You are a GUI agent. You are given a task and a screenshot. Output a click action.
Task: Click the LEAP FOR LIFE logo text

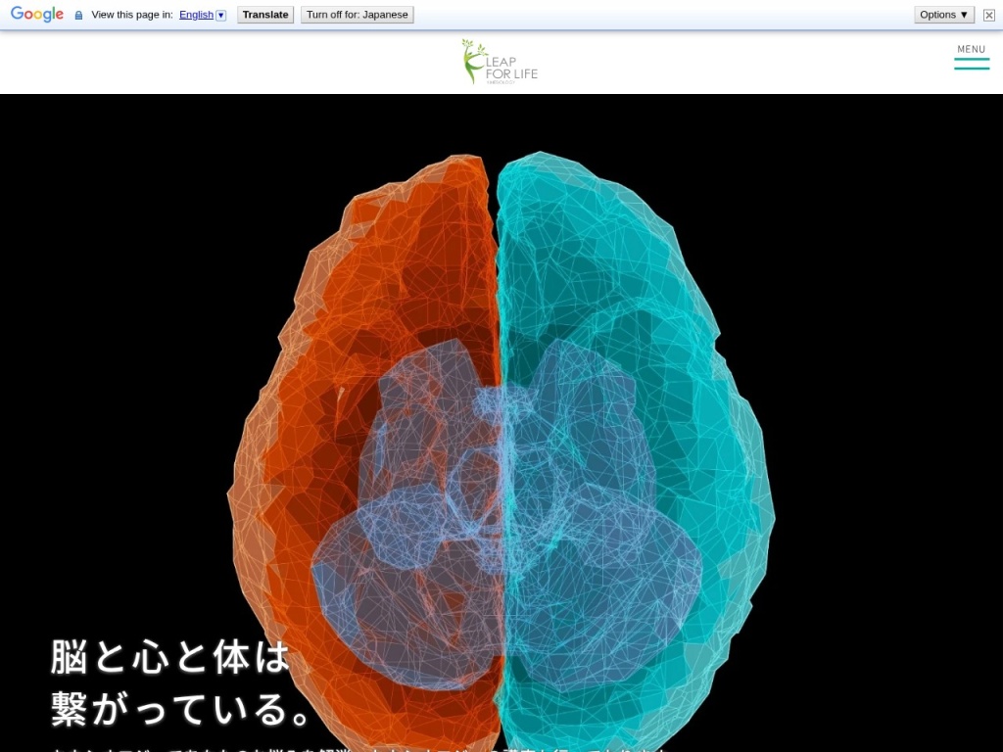[512, 69]
